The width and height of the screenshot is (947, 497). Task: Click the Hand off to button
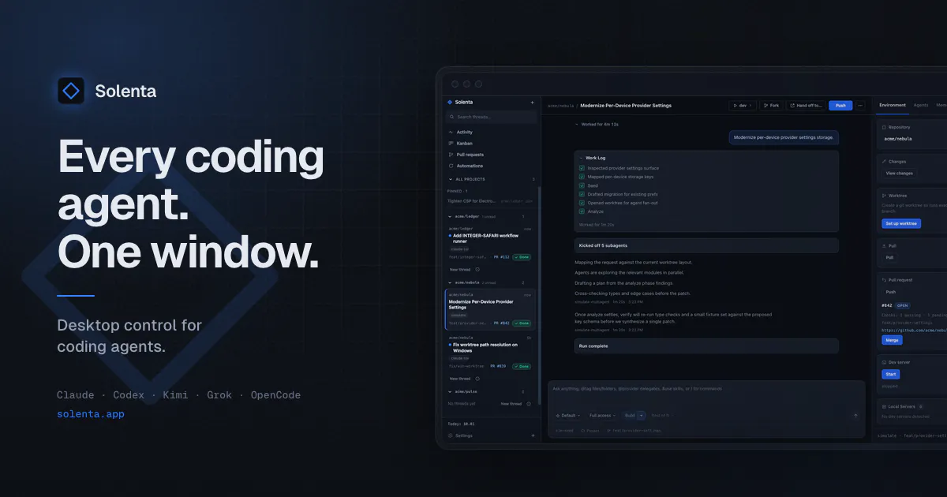[806, 105]
